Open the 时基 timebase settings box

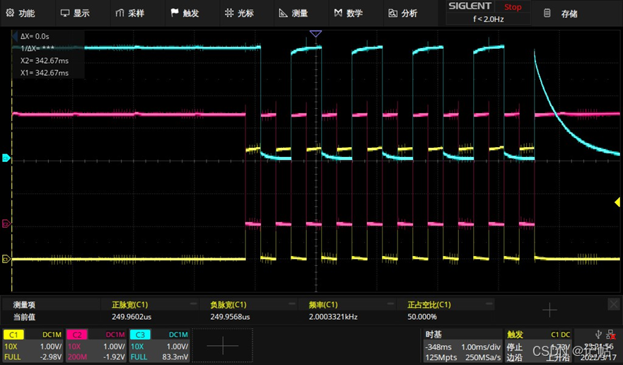(462, 345)
